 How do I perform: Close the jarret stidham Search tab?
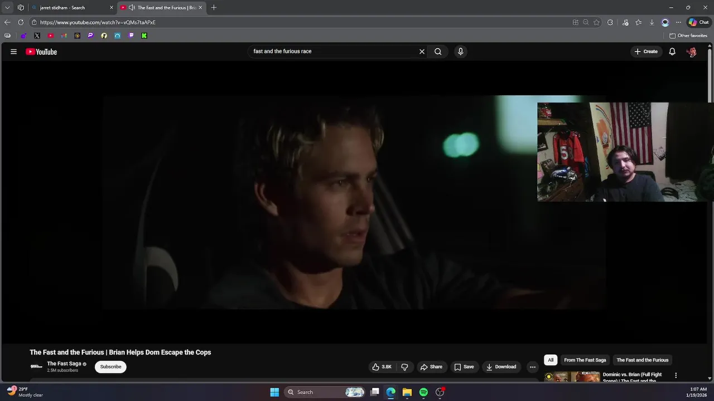click(x=111, y=8)
